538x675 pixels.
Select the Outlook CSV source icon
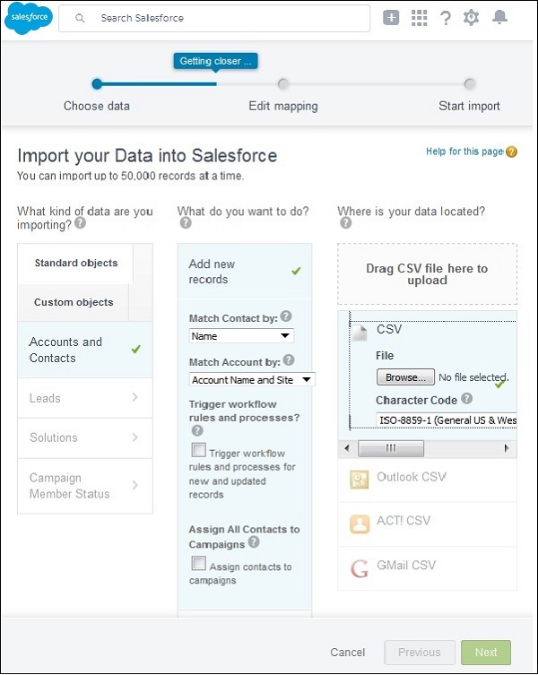tap(359, 479)
